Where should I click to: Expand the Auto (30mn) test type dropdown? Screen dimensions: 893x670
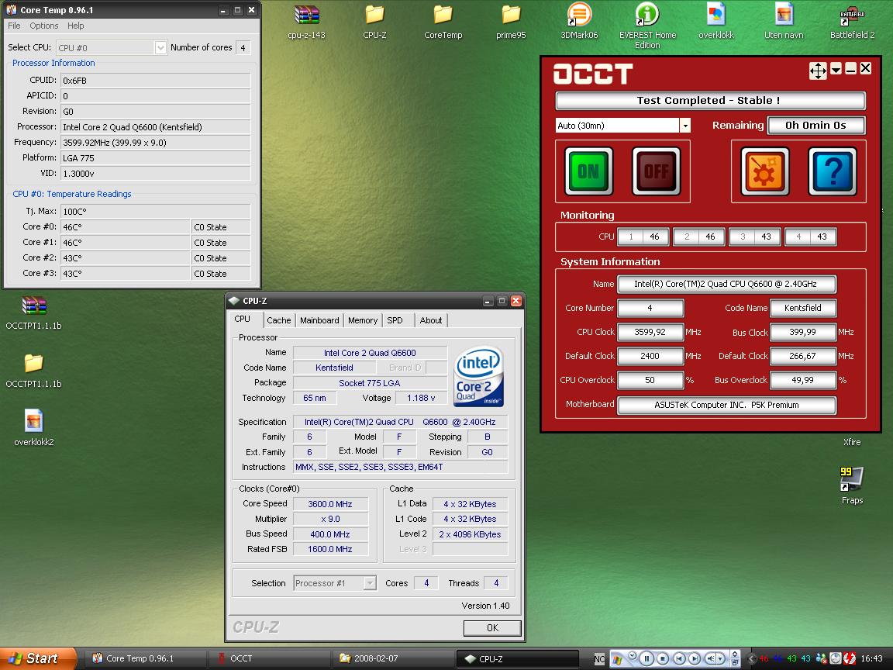coord(685,126)
